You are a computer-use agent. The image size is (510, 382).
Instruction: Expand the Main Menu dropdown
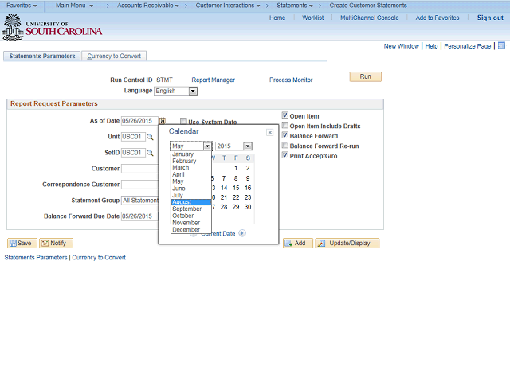pyautogui.click(x=74, y=6)
